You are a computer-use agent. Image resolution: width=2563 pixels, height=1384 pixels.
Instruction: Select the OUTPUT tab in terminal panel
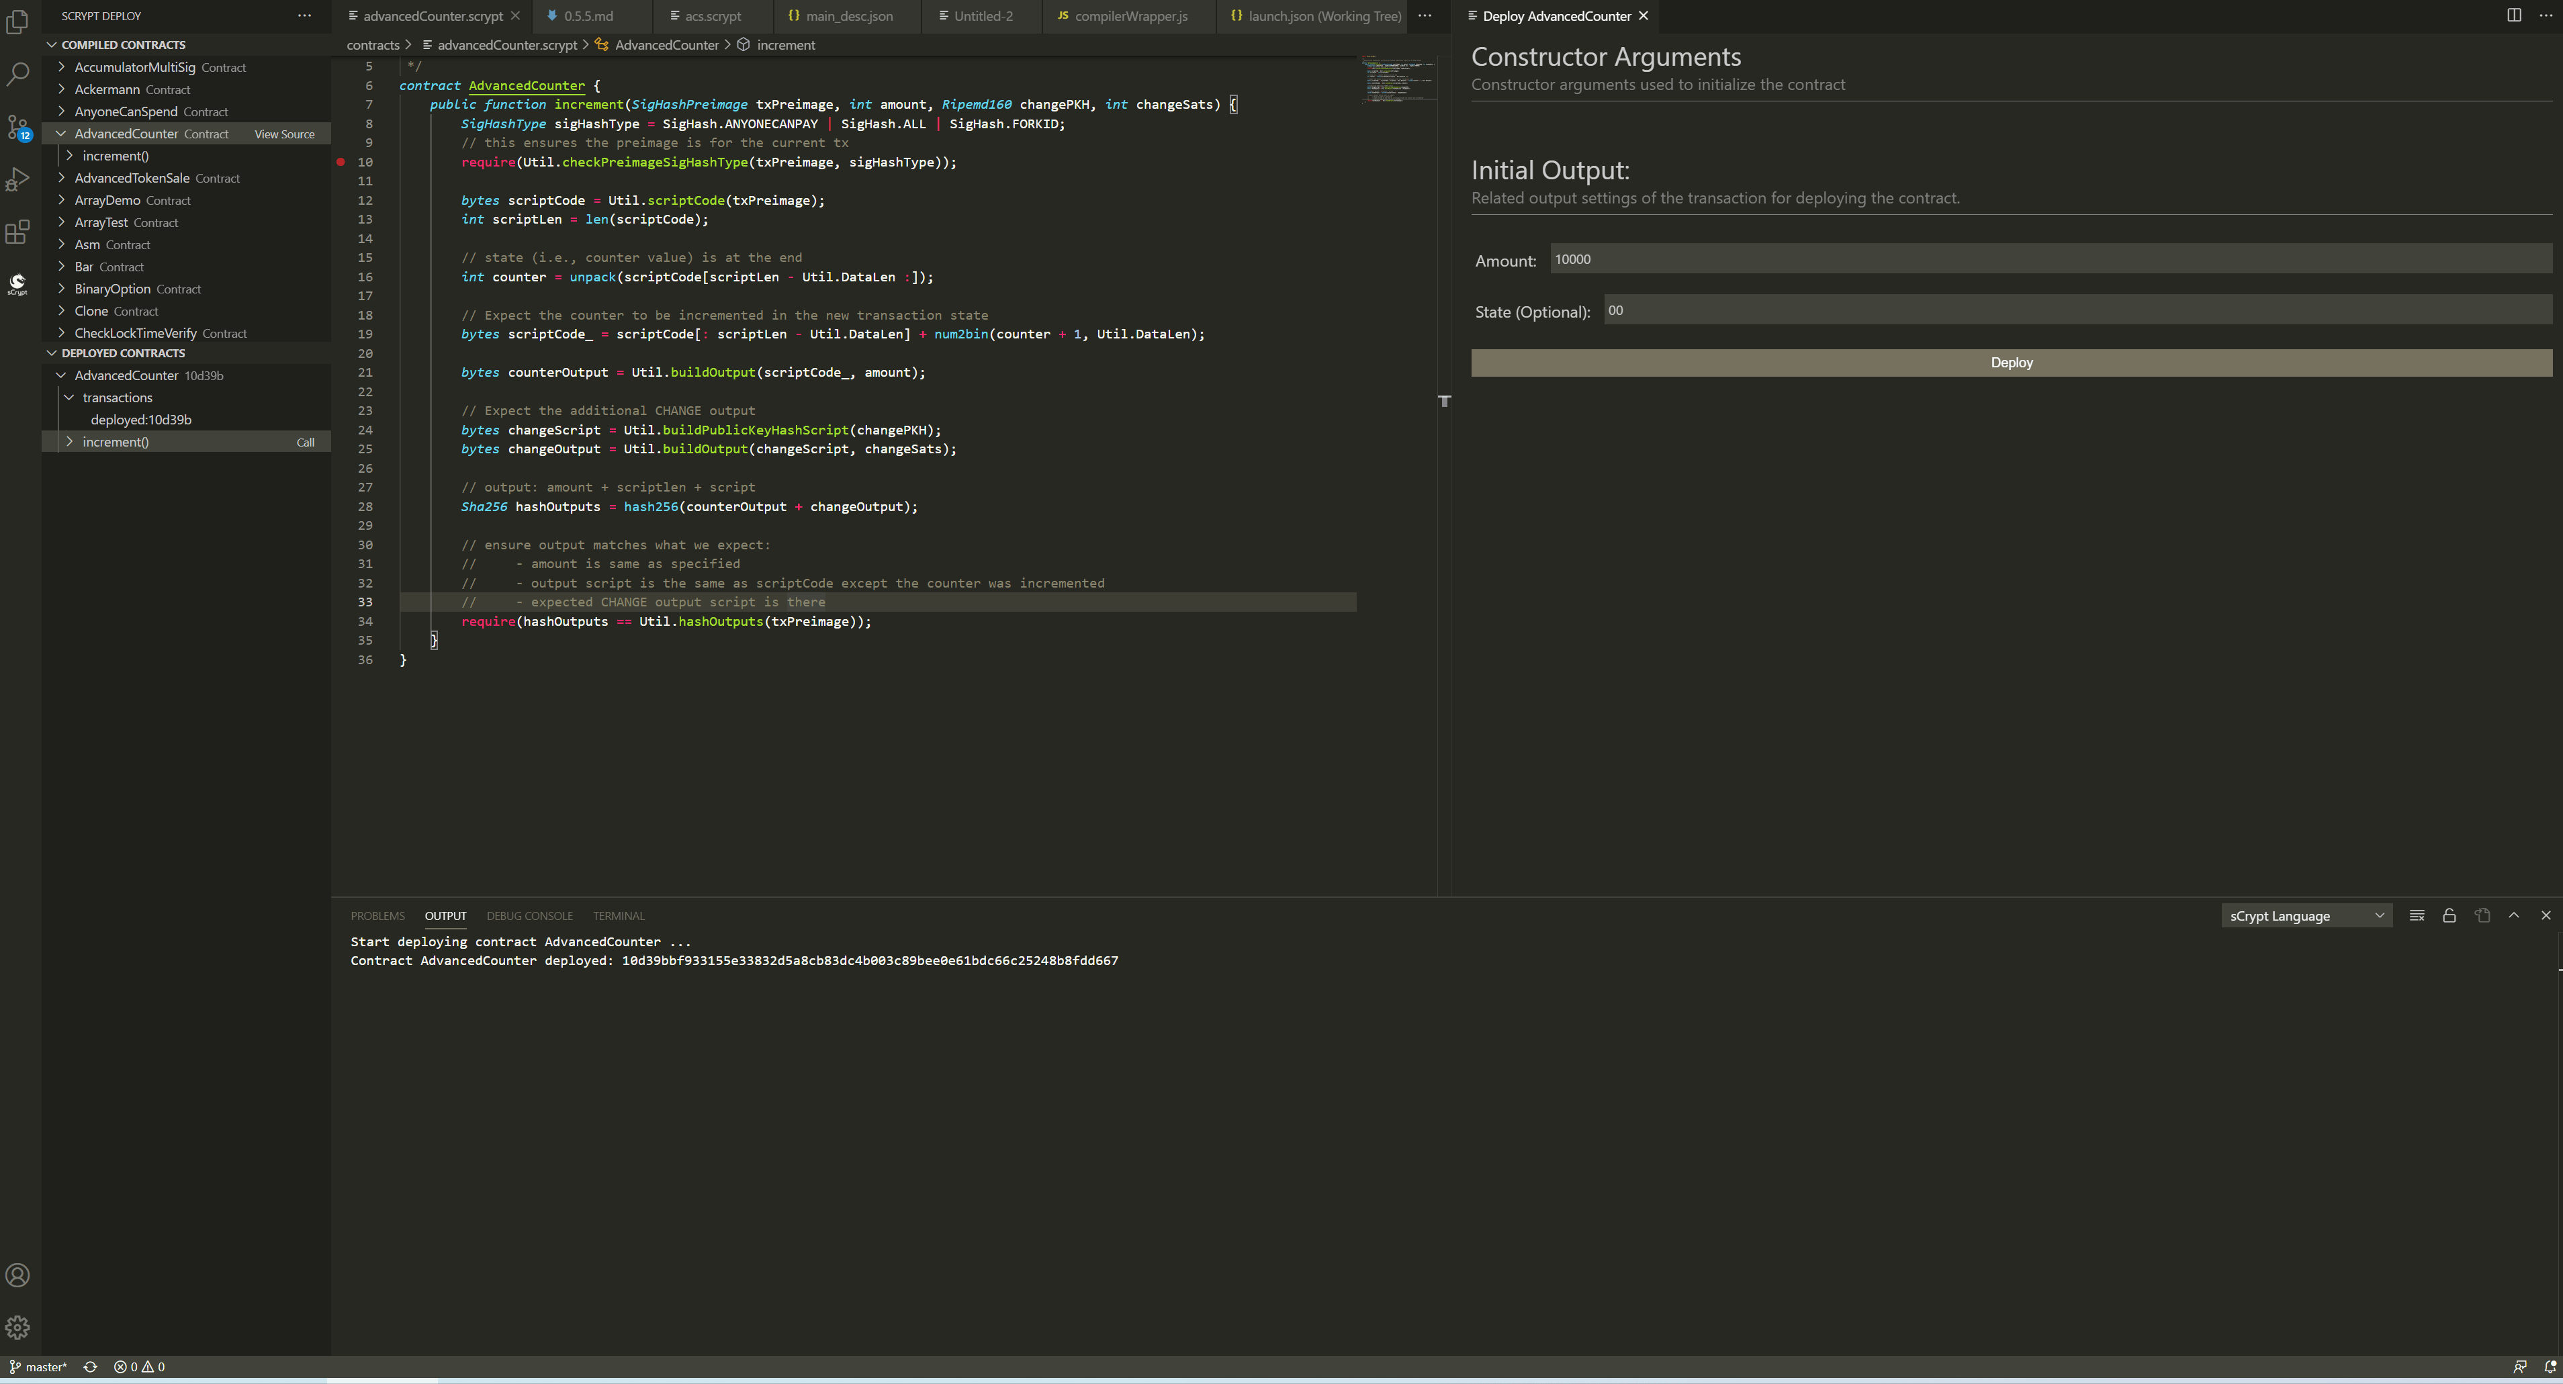445,915
